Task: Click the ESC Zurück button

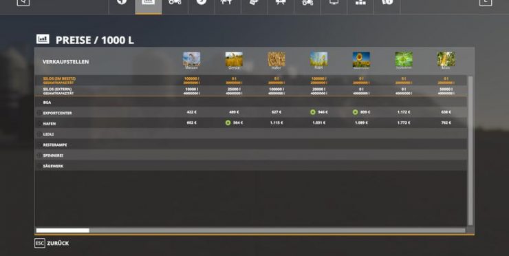Action: tap(52, 243)
